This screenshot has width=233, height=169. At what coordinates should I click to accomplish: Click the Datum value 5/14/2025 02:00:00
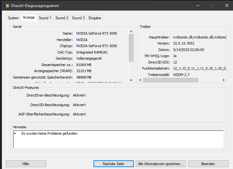[x=189, y=50]
